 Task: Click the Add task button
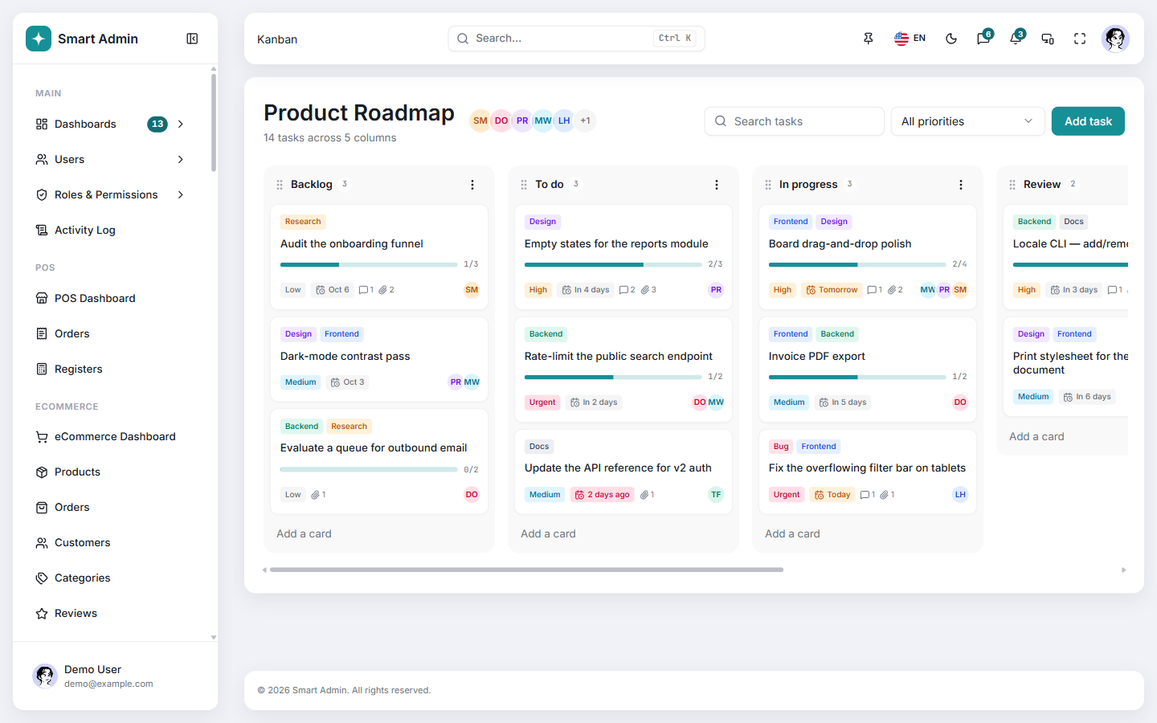pyautogui.click(x=1088, y=121)
